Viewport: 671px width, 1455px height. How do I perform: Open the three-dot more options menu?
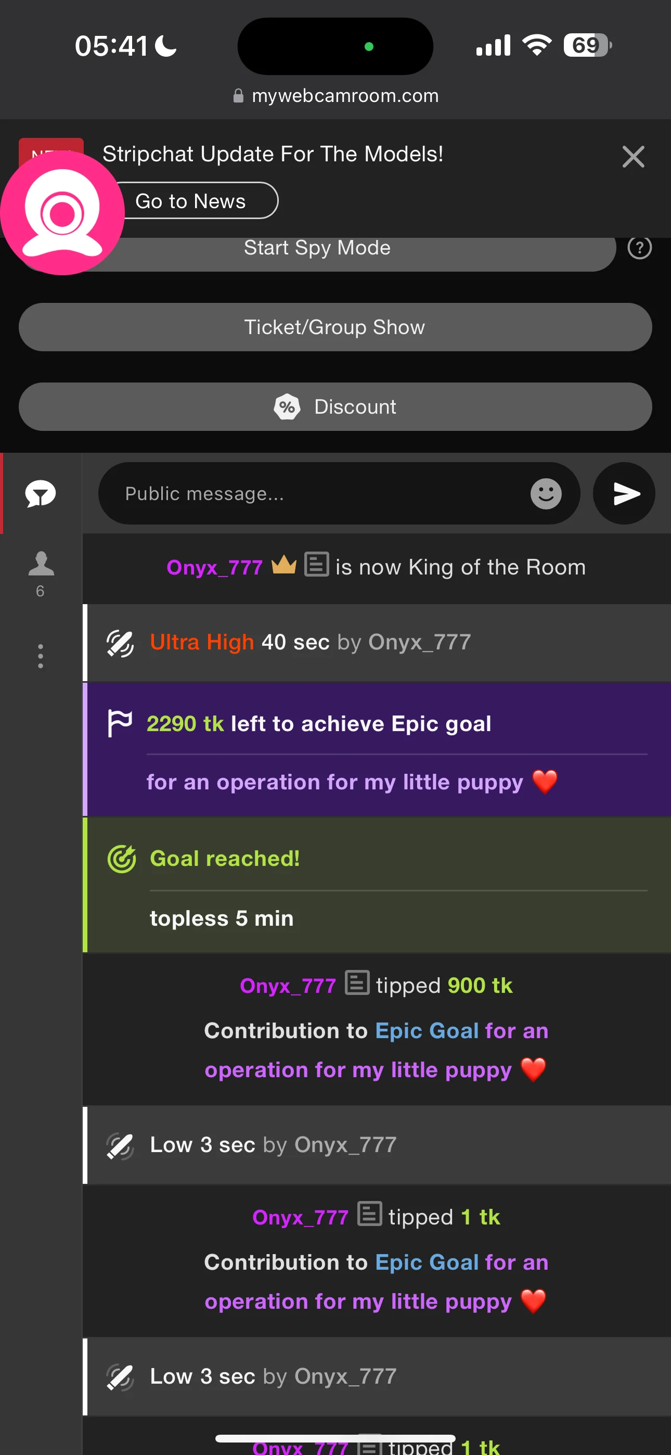coord(41,656)
